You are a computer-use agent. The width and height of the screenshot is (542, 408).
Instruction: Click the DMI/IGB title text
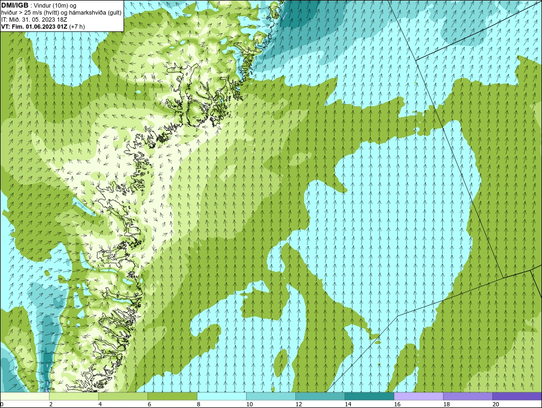click(x=15, y=5)
